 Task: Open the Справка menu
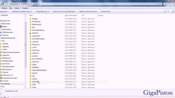(x=25, y=8)
